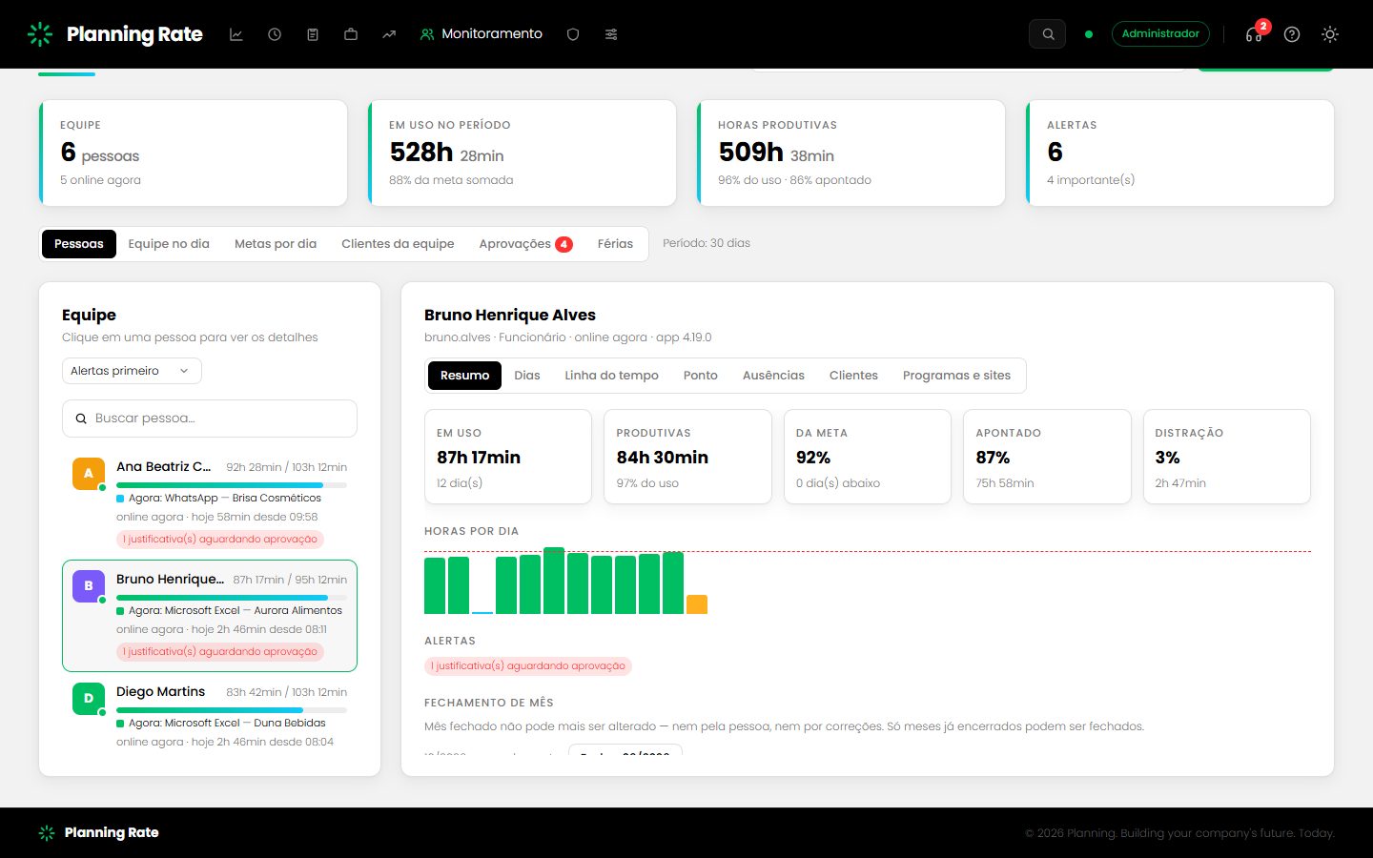Open the Aprovações tab
Image resolution: width=1373 pixels, height=858 pixels.
525,244
